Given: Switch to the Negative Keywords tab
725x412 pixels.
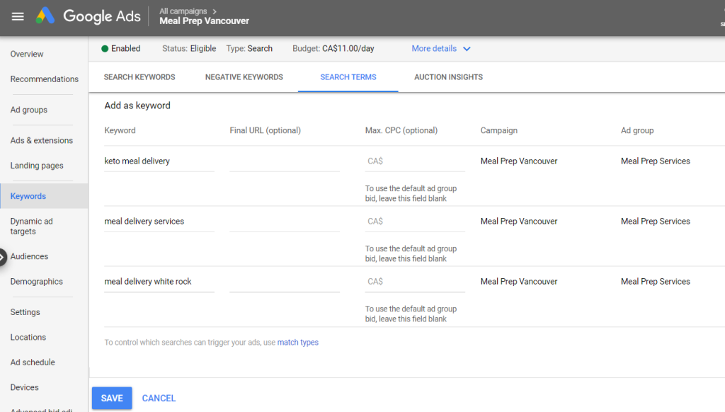Looking at the screenshot, I should point(244,77).
